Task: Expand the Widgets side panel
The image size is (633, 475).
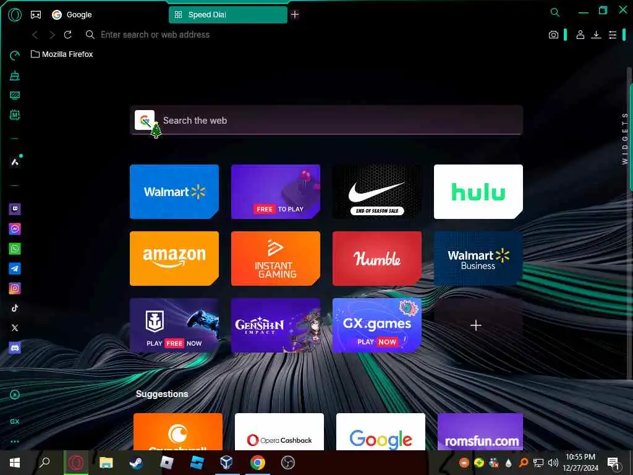Action: (625, 139)
